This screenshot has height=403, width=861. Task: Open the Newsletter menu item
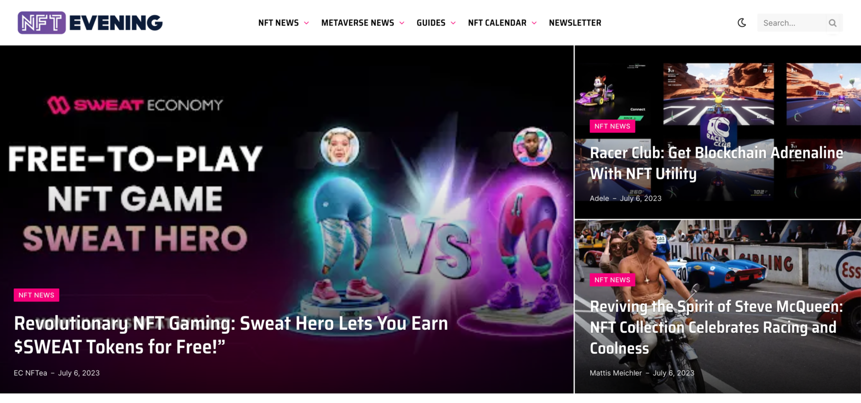coord(575,23)
